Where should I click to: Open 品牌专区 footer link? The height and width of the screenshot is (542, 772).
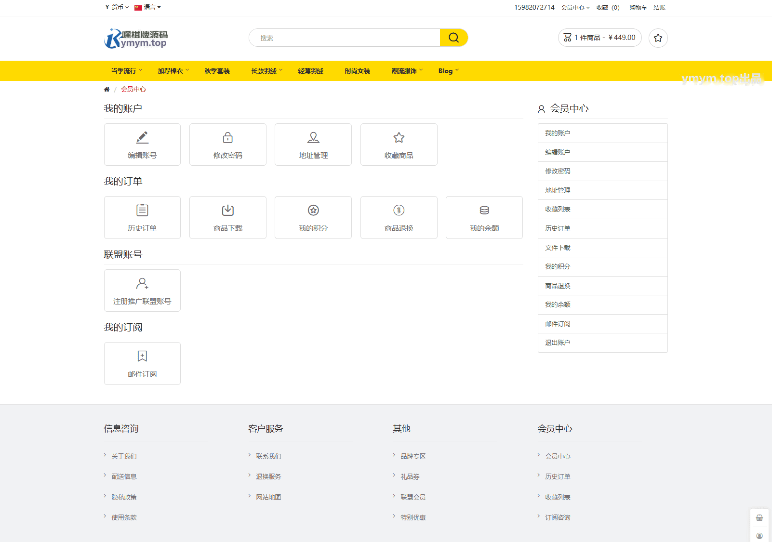click(413, 456)
